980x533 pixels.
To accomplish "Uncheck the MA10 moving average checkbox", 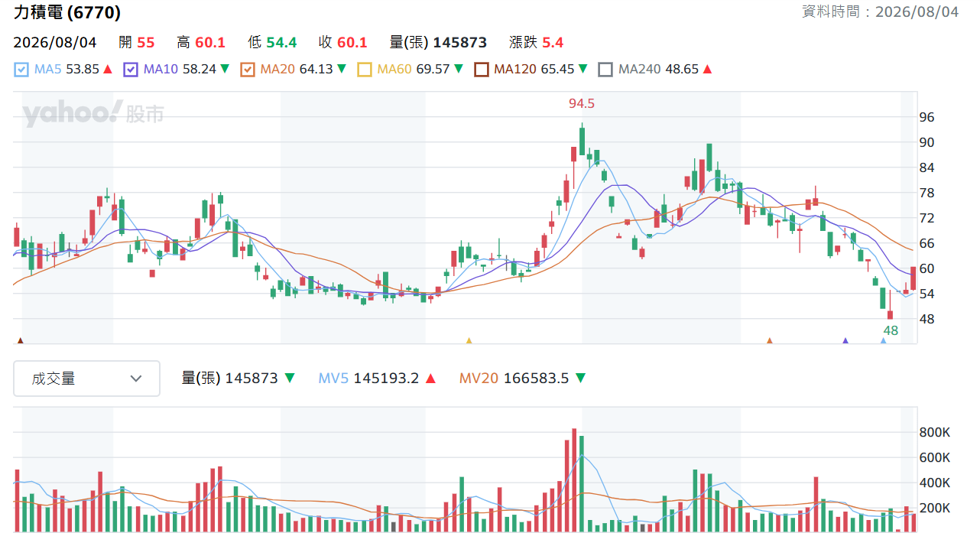I will [130, 70].
